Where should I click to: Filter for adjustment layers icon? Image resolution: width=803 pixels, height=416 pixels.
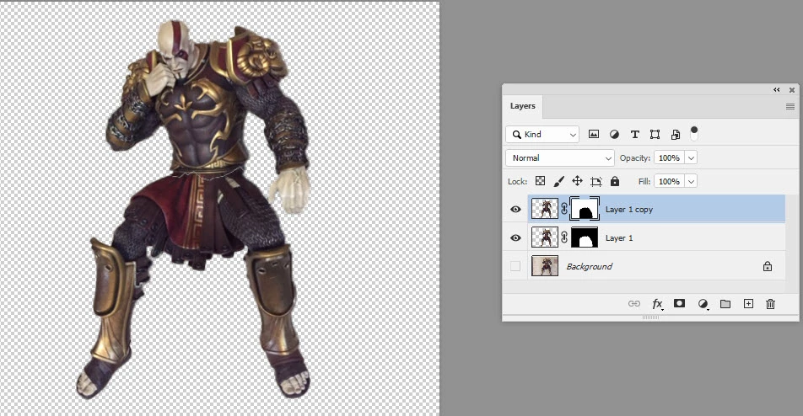[614, 135]
